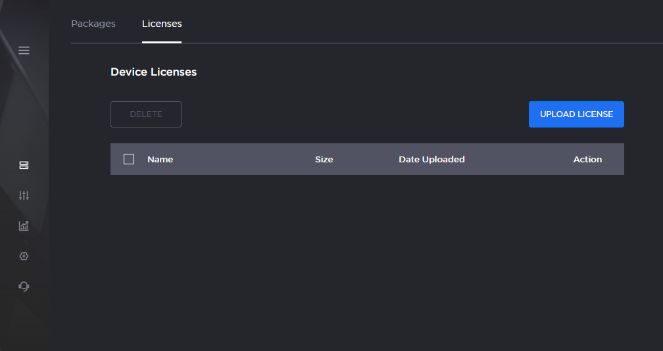
Task: Open the settings gear sidebar icon
Action: pyautogui.click(x=24, y=256)
